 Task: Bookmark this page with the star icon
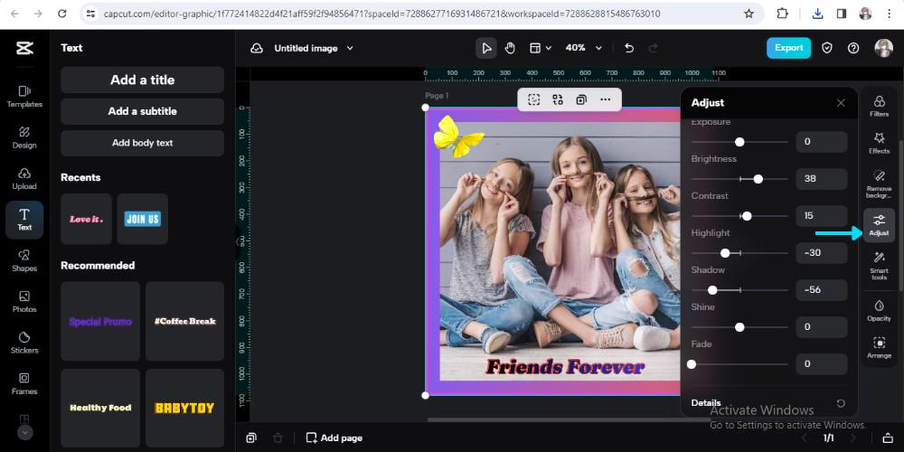coord(749,14)
